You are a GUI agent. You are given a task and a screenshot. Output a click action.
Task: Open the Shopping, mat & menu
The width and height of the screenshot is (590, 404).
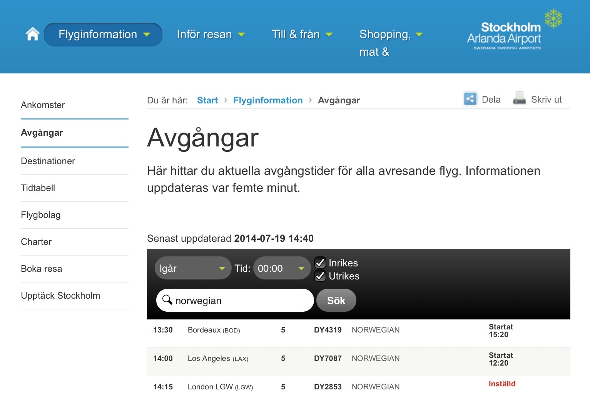(x=390, y=35)
